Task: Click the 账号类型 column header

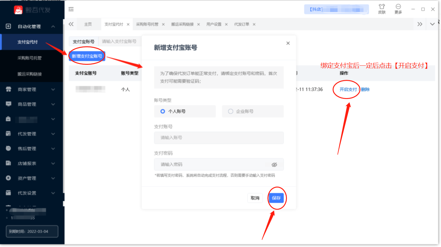Action: tap(130, 73)
